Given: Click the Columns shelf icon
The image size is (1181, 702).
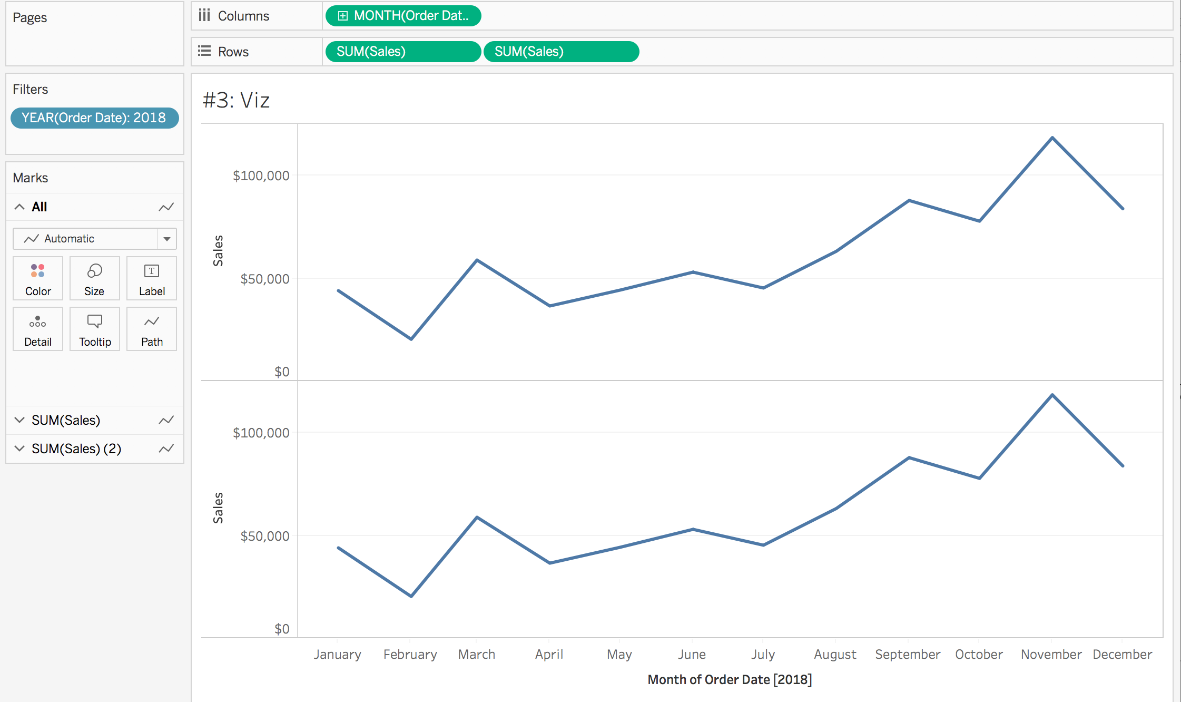Looking at the screenshot, I should 204,15.
